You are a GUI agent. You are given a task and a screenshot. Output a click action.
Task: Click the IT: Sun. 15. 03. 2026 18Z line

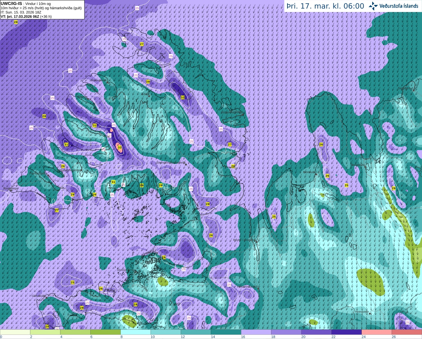[21, 12]
